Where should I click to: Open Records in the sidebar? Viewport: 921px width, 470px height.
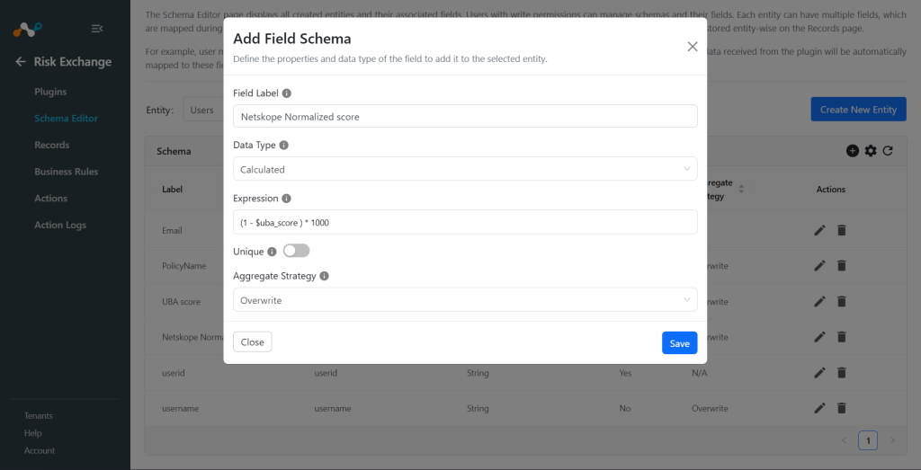[x=51, y=145]
